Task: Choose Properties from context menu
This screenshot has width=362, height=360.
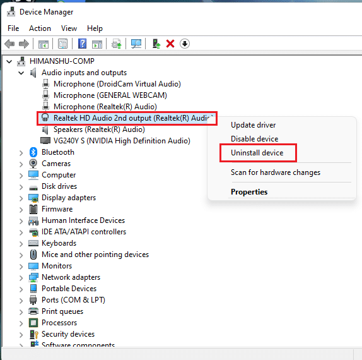Action: click(x=249, y=192)
